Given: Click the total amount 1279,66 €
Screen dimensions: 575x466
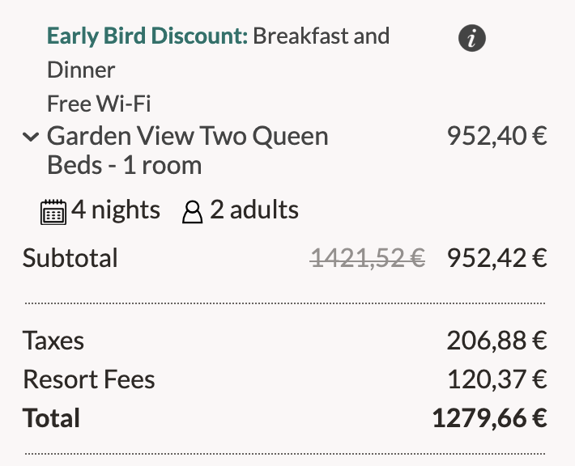Looking at the screenshot, I should 489,418.
